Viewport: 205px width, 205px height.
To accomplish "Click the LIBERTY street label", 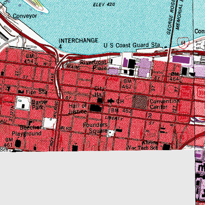I will click(x=114, y=118).
